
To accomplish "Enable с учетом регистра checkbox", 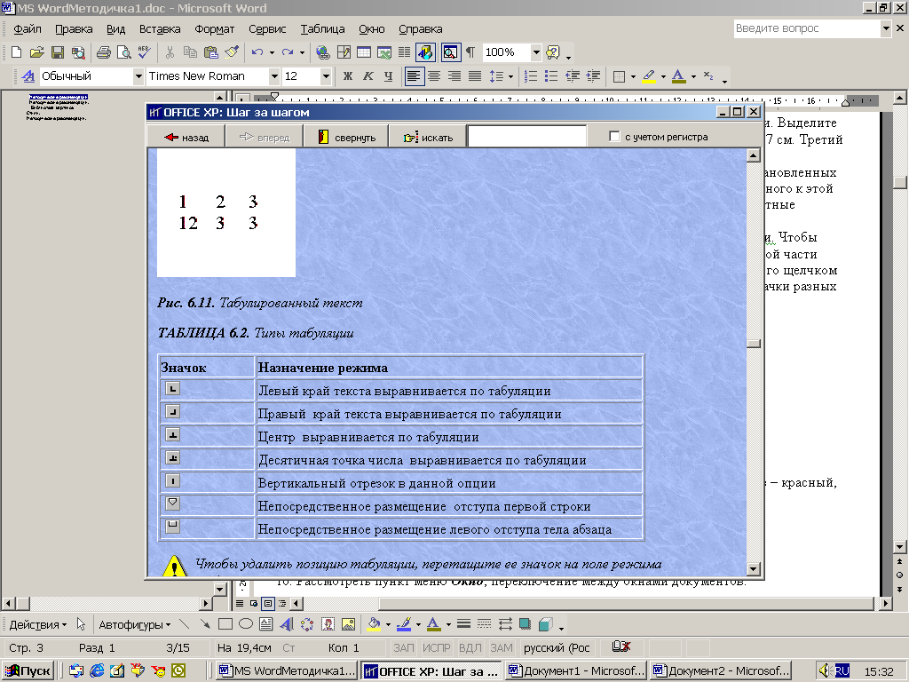I will point(614,136).
